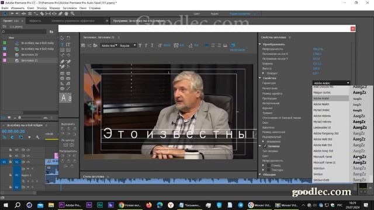Open the Help menu

pyautogui.click(x=95, y=8)
